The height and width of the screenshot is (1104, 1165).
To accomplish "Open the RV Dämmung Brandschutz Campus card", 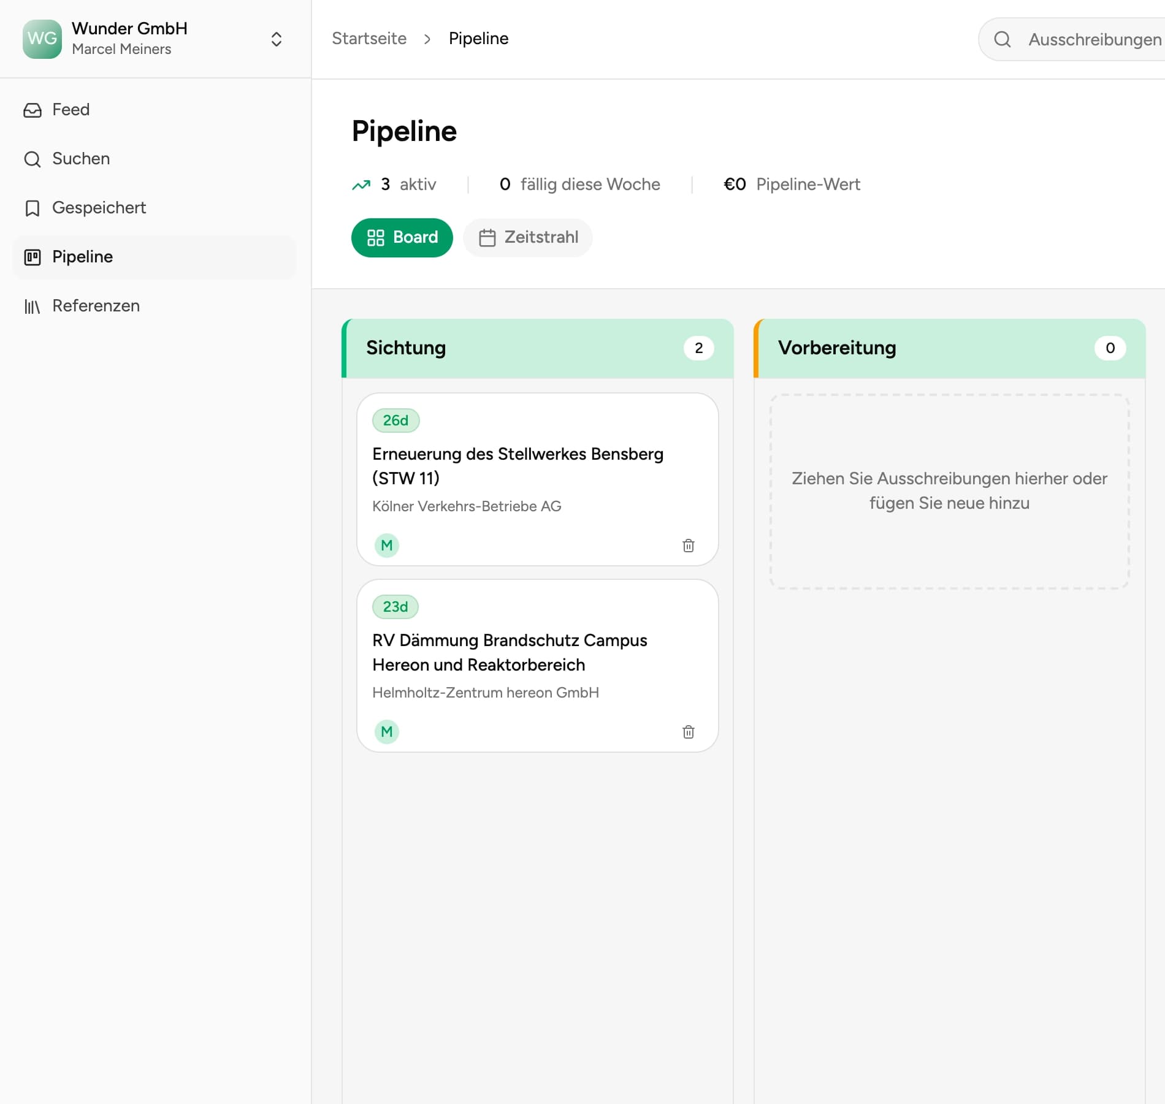I will click(x=538, y=666).
